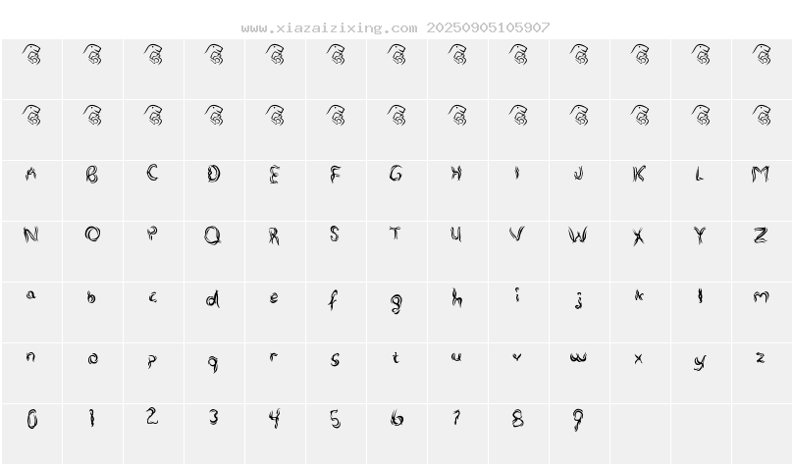Select the uppercase G glyph
The image size is (793, 467).
[x=396, y=175]
